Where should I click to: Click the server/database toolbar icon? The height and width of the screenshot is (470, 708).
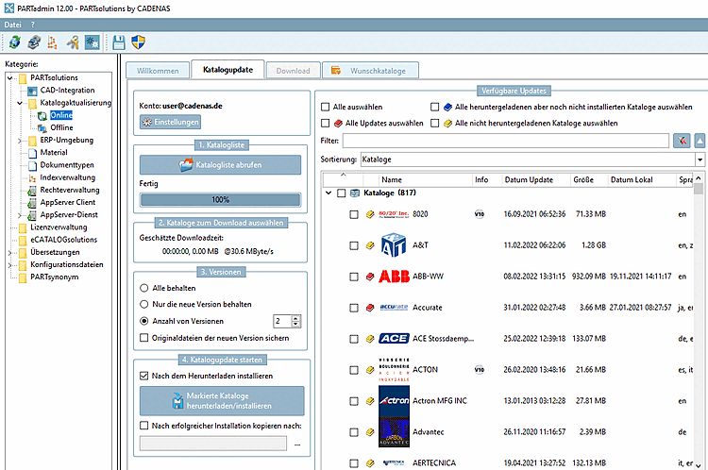[34, 42]
